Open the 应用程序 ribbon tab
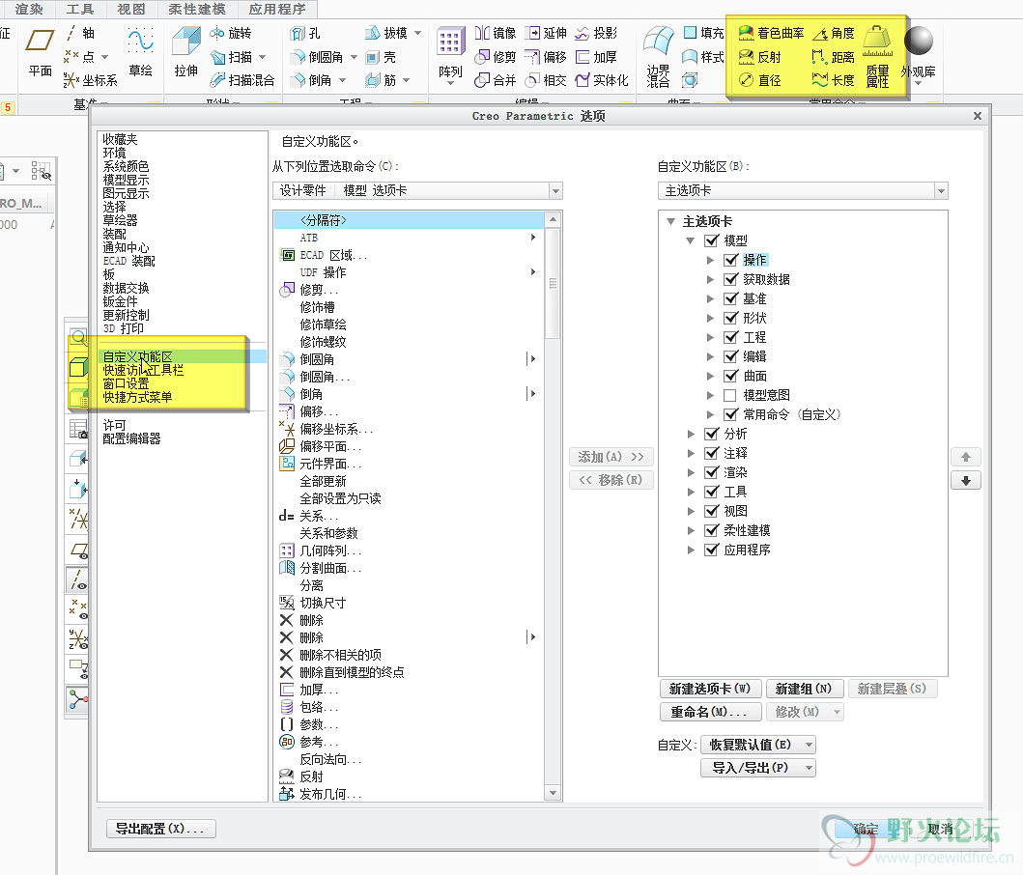The image size is (1023, 875). click(277, 9)
